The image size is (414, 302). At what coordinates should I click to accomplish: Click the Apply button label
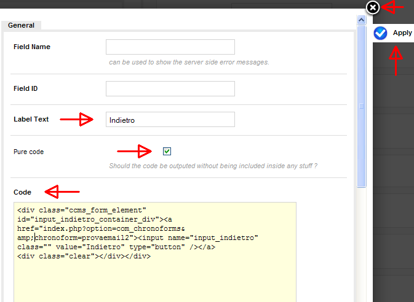click(x=402, y=33)
